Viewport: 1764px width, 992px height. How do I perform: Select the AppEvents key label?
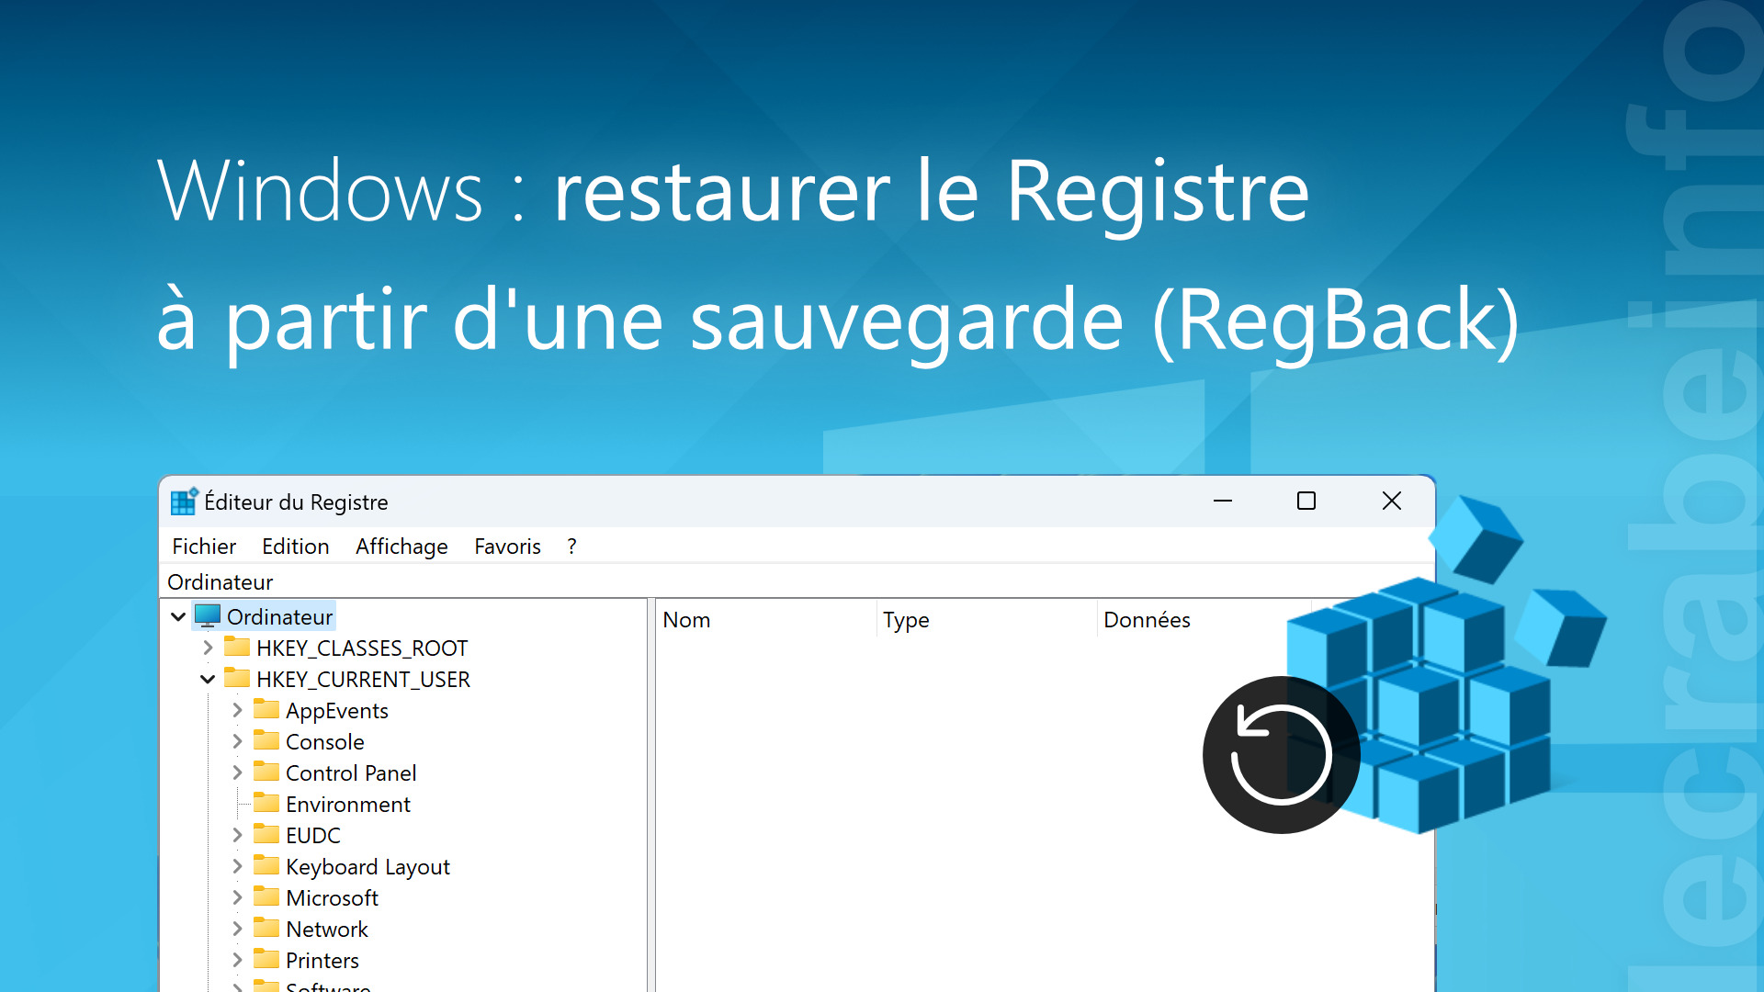337,711
